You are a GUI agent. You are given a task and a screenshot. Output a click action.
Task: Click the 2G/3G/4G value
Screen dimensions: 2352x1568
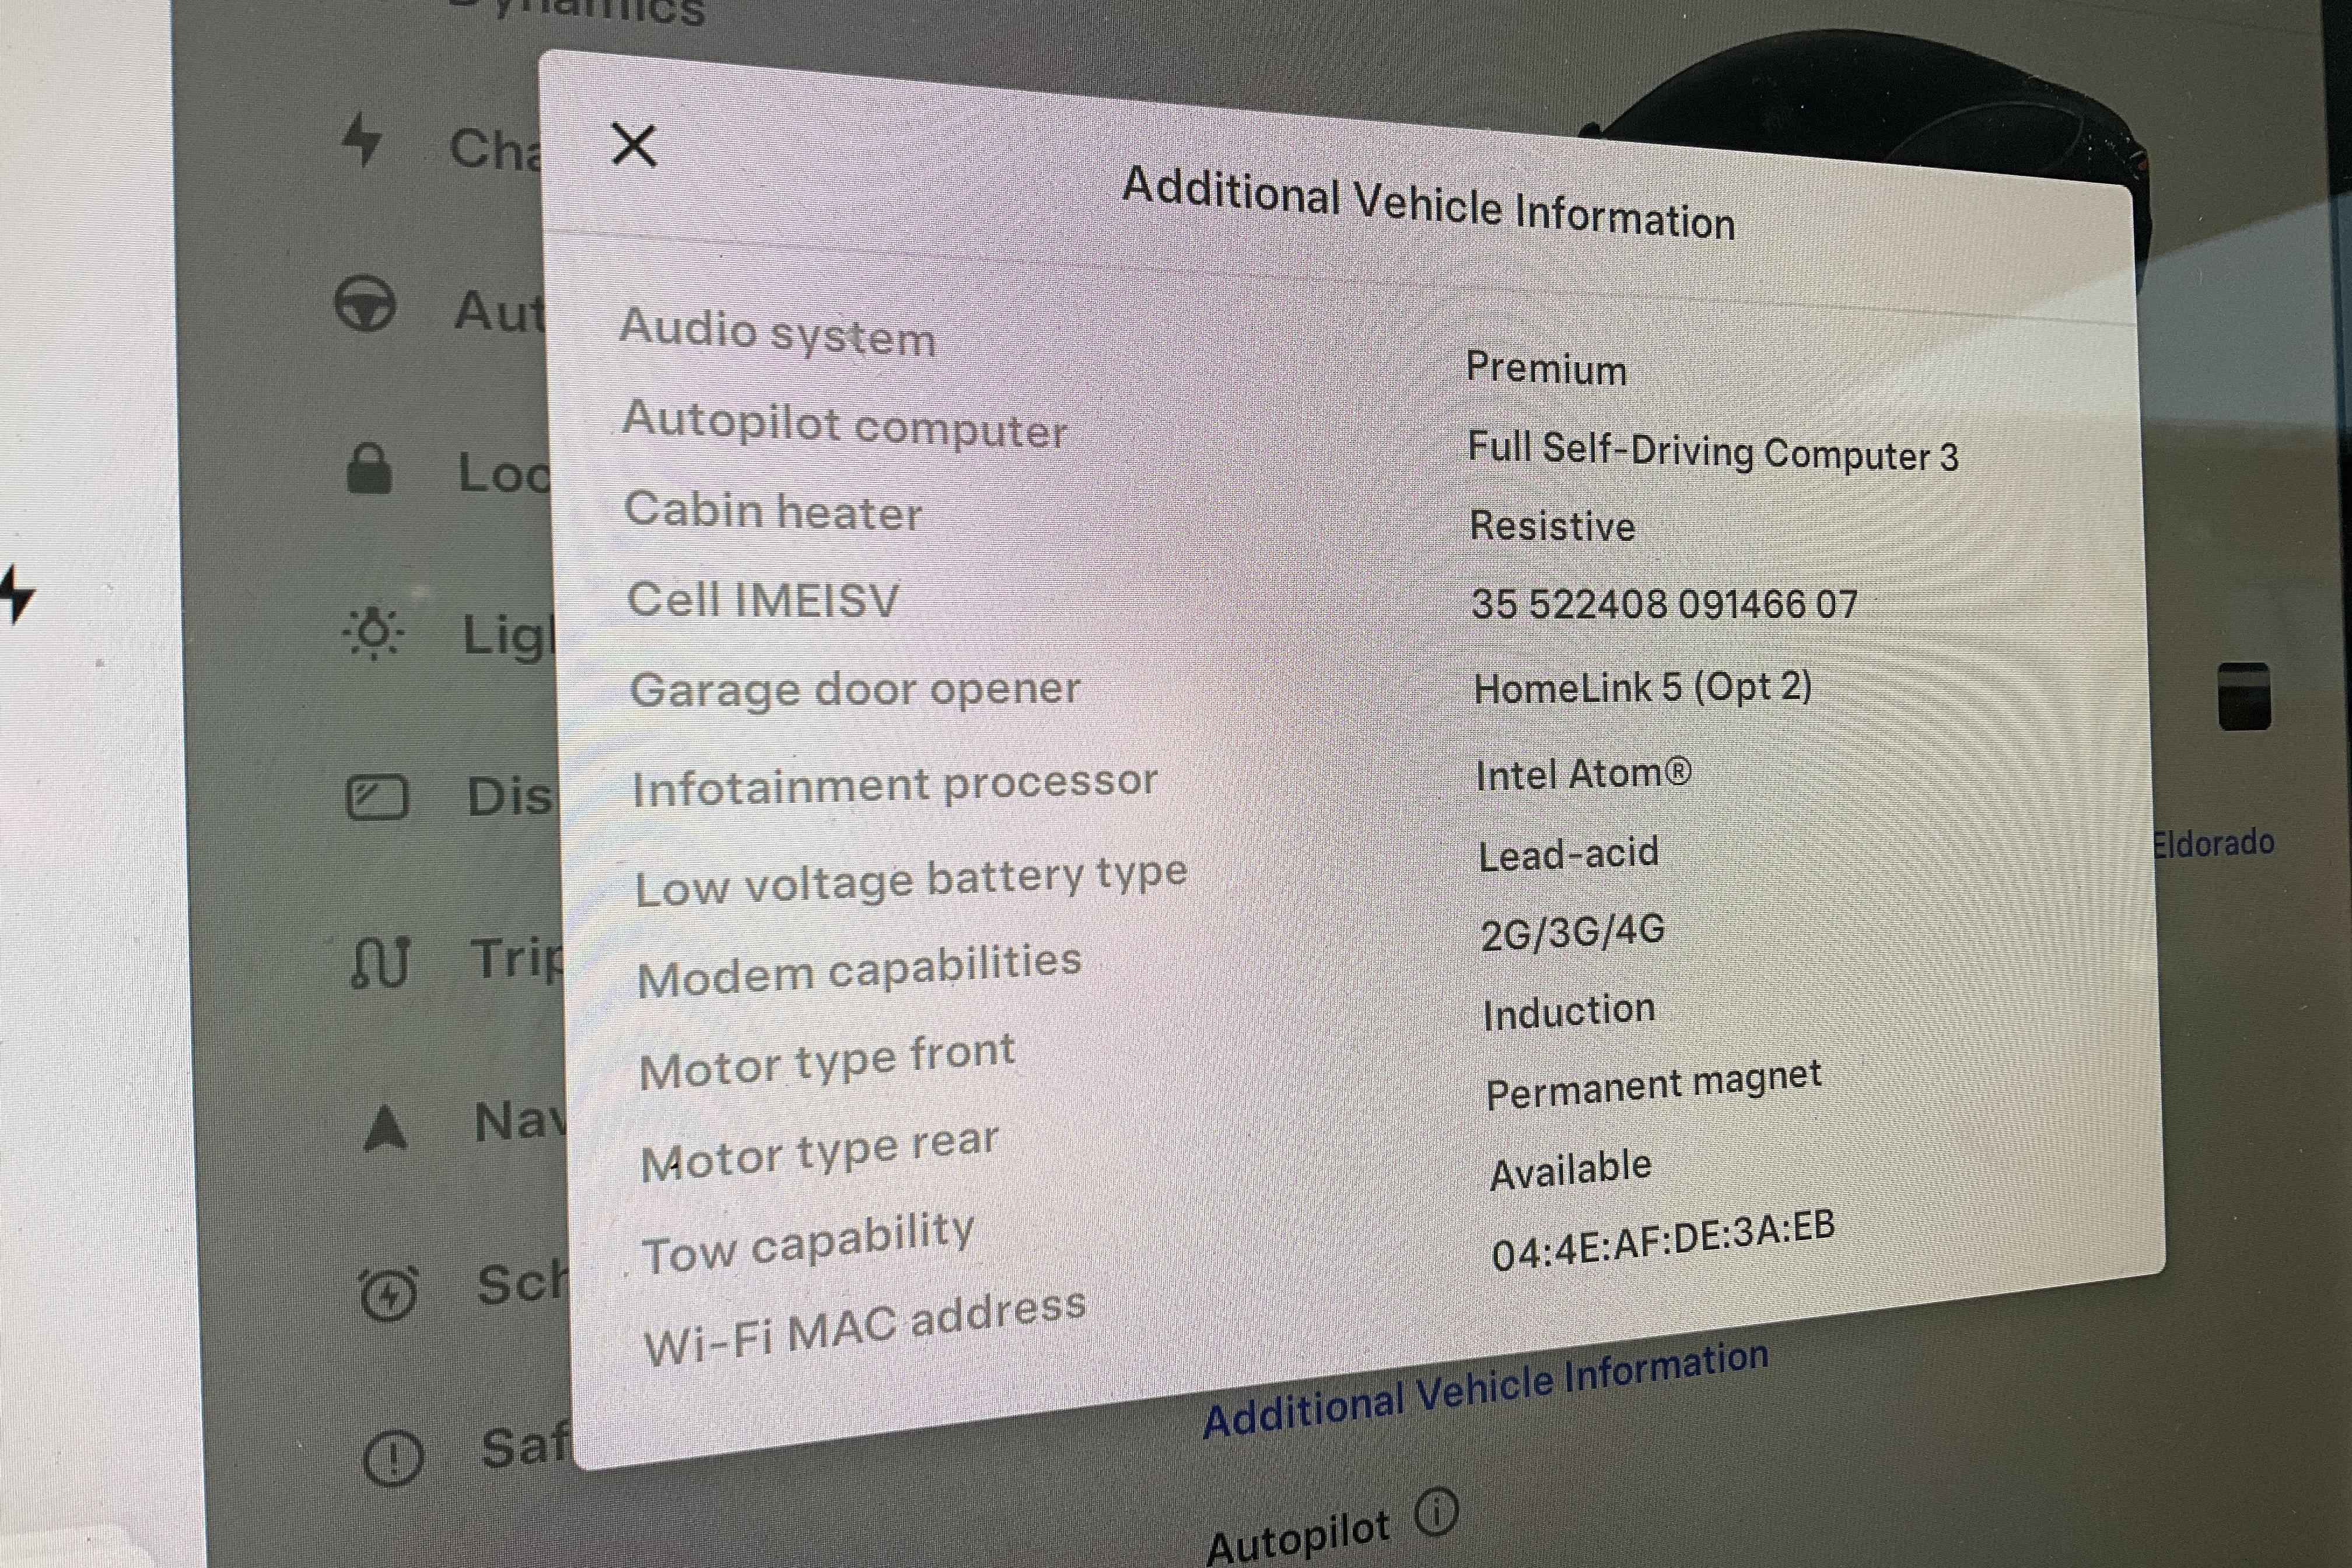(1573, 932)
